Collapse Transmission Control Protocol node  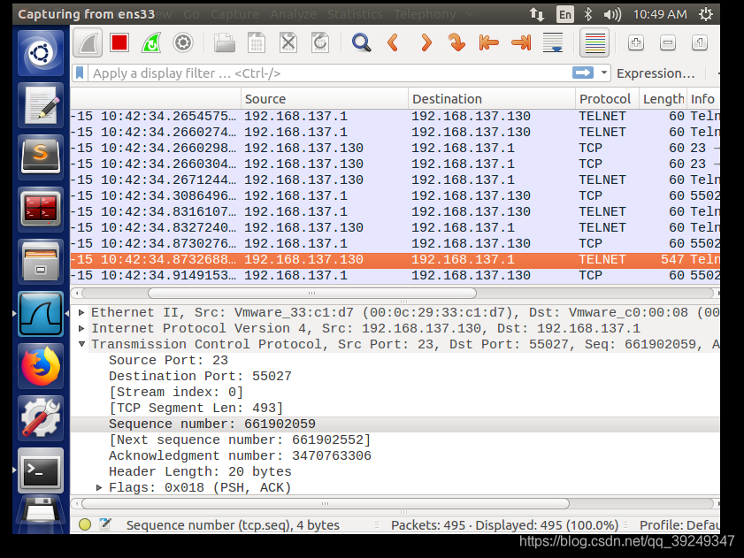coord(81,344)
